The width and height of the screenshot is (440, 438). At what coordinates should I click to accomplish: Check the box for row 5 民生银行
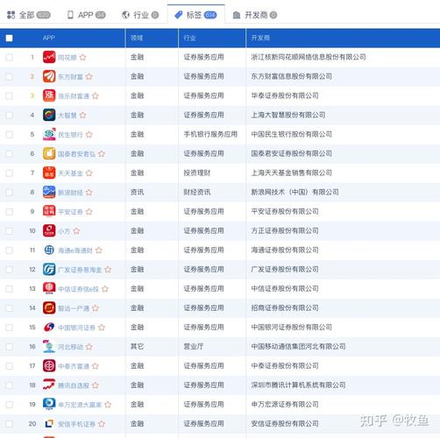pos(9,134)
